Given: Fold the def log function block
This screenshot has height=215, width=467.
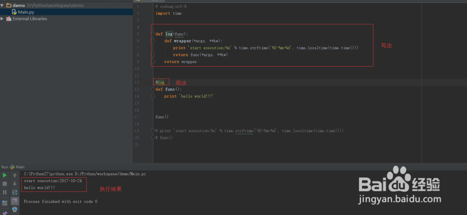Looking at the screenshot, I should [x=153, y=34].
